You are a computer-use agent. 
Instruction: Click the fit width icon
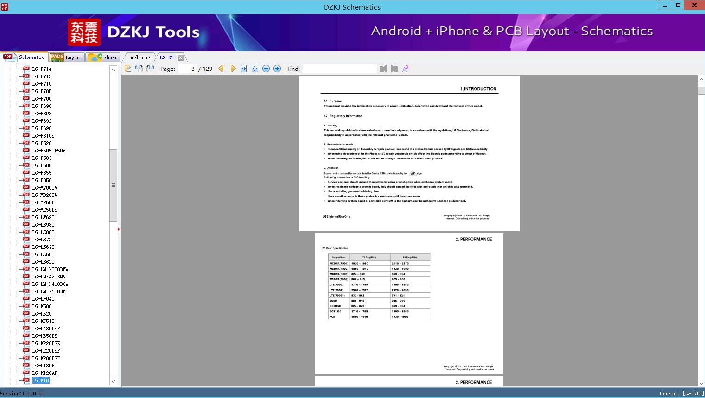point(244,69)
